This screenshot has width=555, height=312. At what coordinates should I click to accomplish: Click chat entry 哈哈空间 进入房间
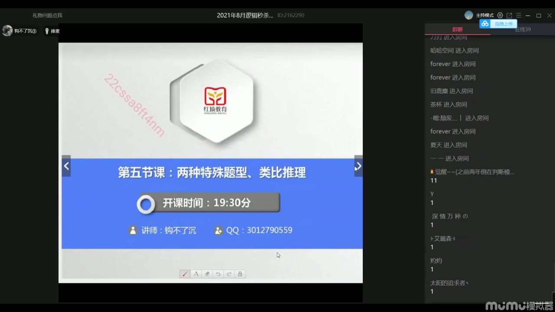pos(454,50)
